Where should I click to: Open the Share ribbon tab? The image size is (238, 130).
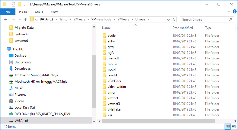click(39, 12)
